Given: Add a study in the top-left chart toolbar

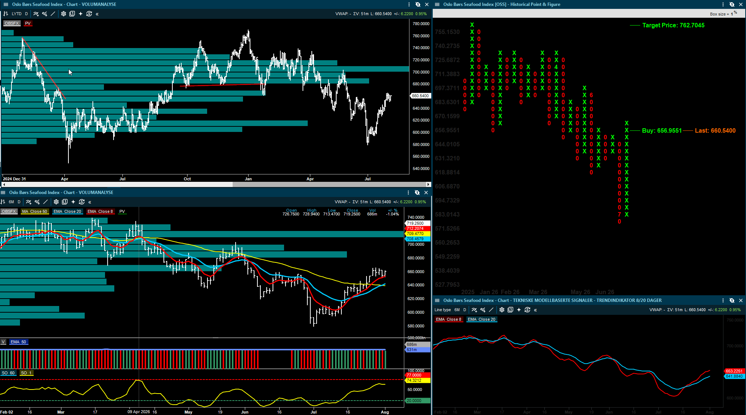Looking at the screenshot, I should 36,14.
